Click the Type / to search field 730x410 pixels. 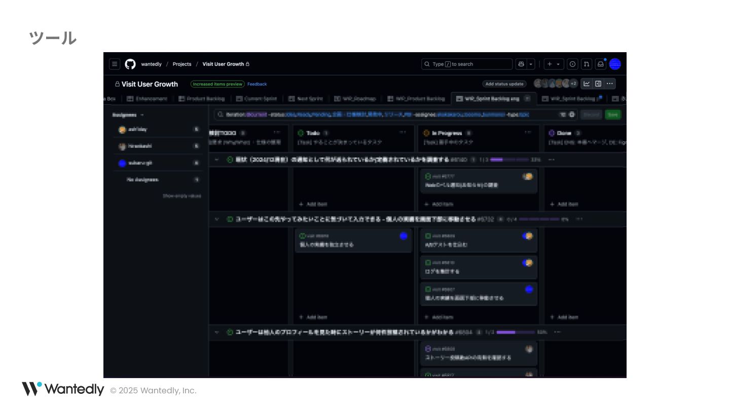467,64
